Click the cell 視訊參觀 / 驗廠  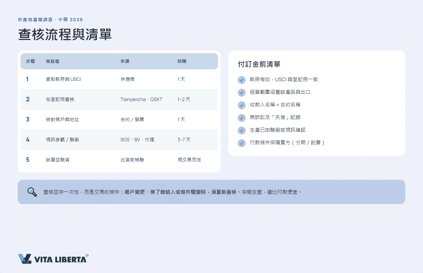tap(62, 140)
